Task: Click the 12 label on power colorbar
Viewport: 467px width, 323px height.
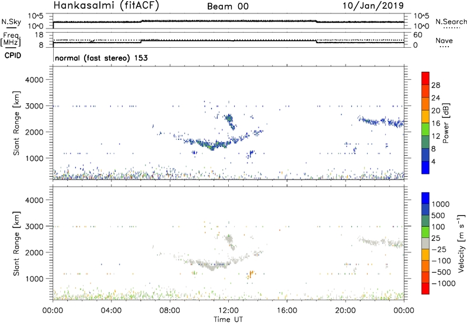Action: pos(435,136)
